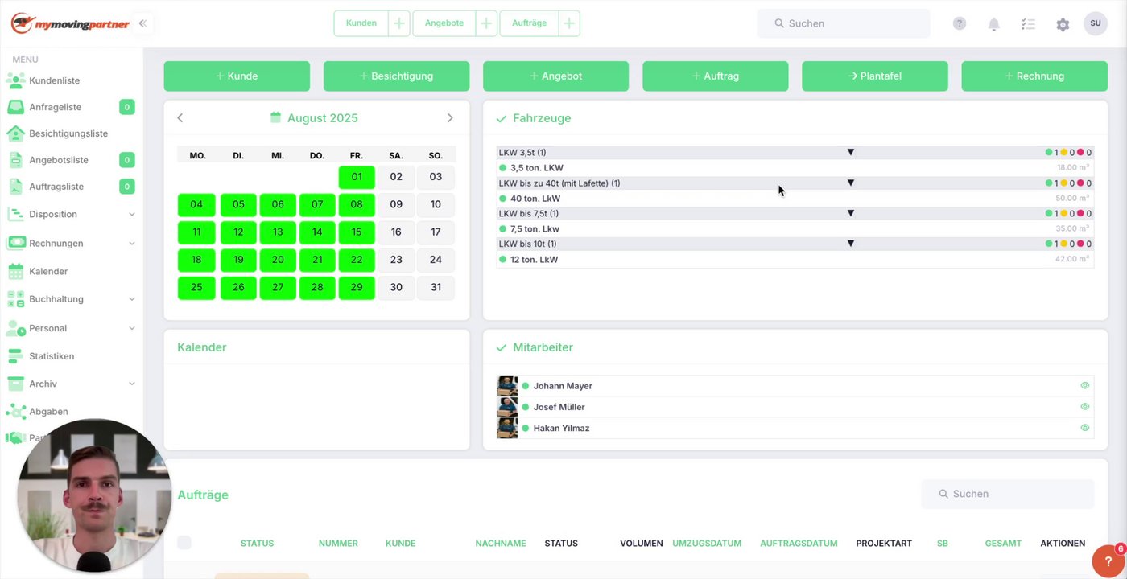The width and height of the screenshot is (1127, 579).
Task: Tick the select-all checkbox in Aufträge table
Action: [184, 543]
